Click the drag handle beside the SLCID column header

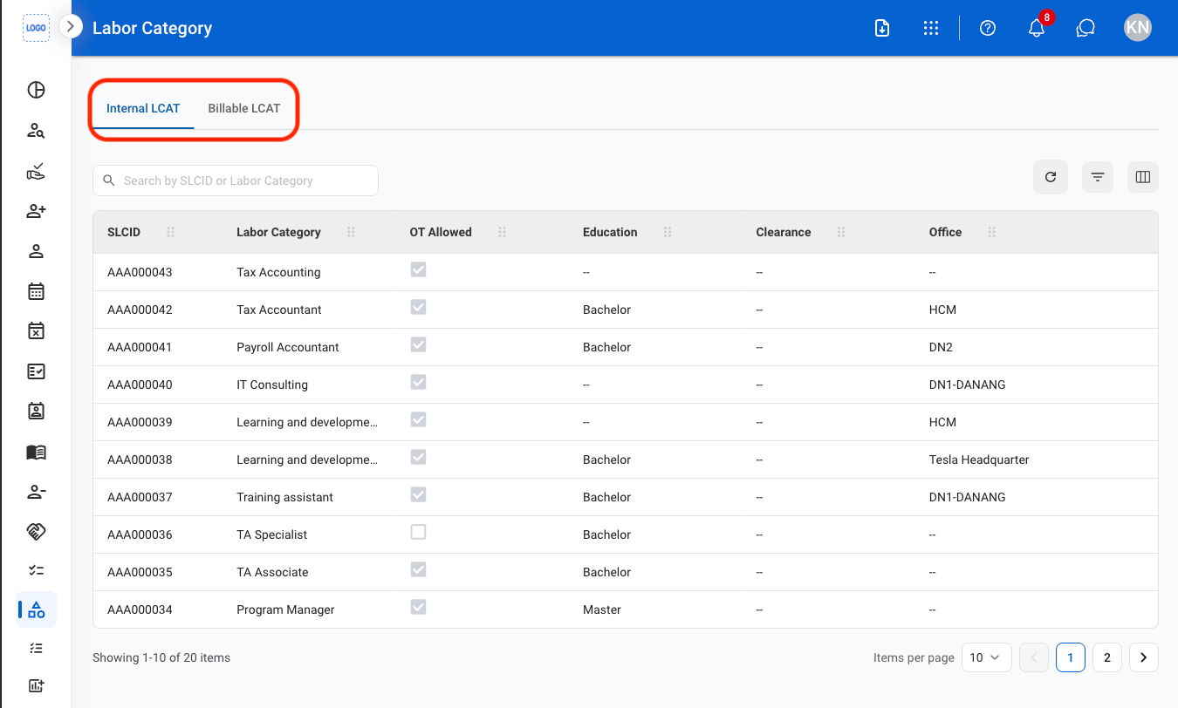(171, 232)
